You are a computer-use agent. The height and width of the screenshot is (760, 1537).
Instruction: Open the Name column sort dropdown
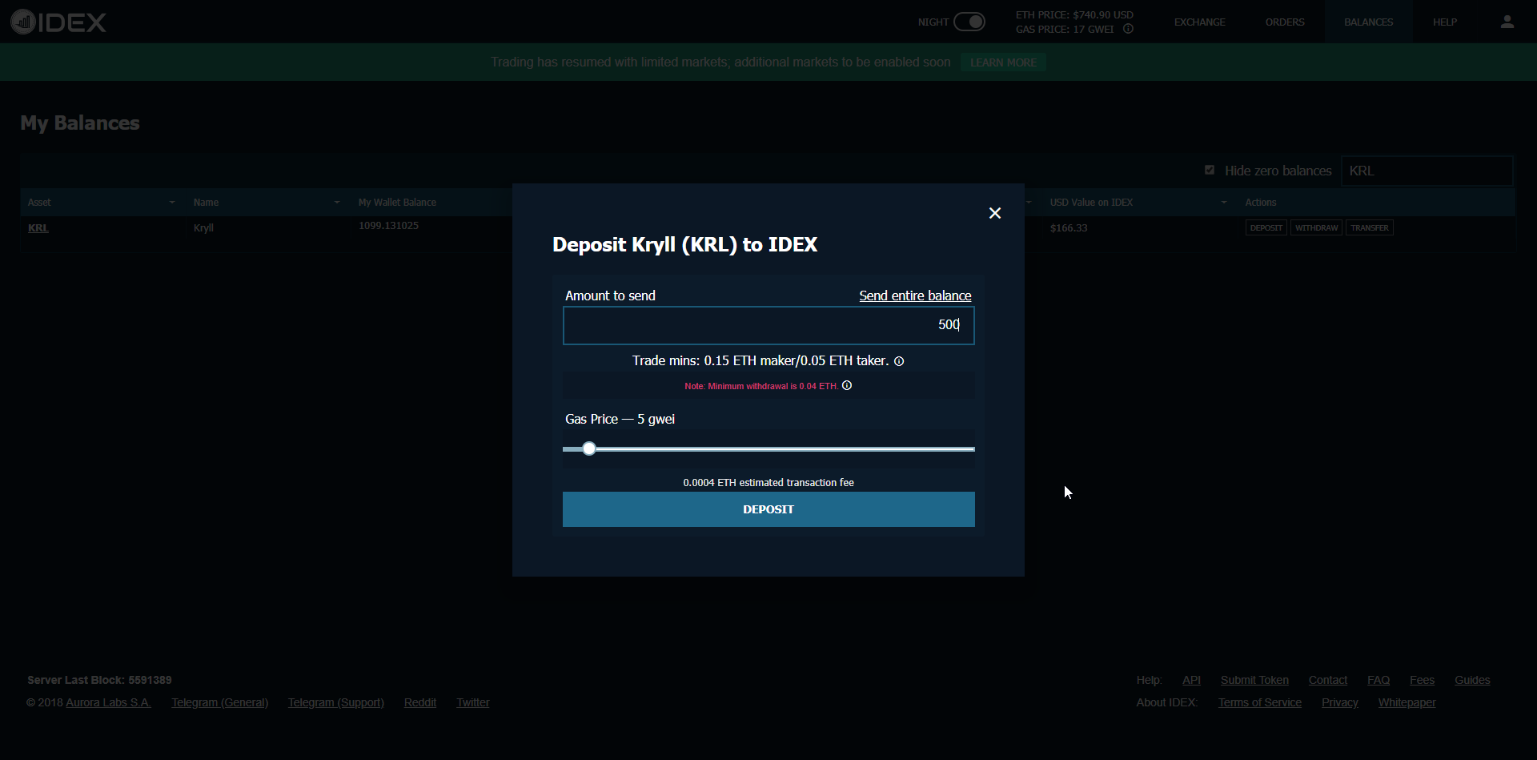(337, 203)
